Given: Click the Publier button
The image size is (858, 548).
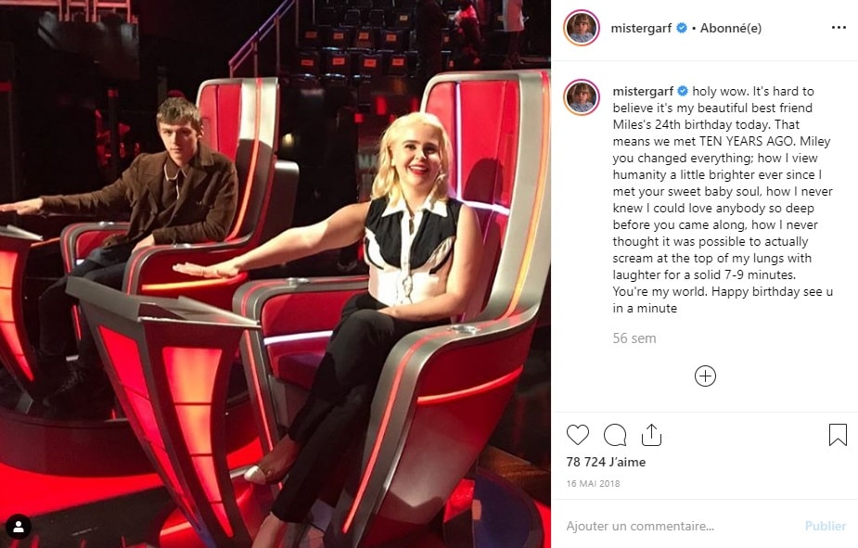Looking at the screenshot, I should (826, 526).
